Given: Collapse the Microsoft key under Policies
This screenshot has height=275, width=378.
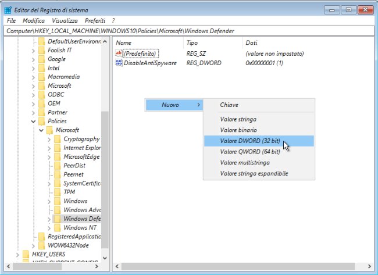Looking at the screenshot, I should [x=41, y=130].
